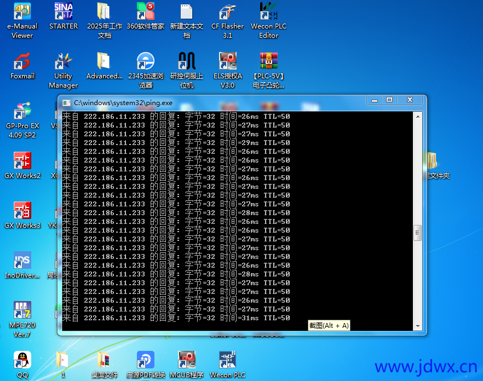Image resolution: width=483 pixels, height=381 pixels.
Task: Launch 启源PDF转换 shortcut
Action: click(x=146, y=365)
